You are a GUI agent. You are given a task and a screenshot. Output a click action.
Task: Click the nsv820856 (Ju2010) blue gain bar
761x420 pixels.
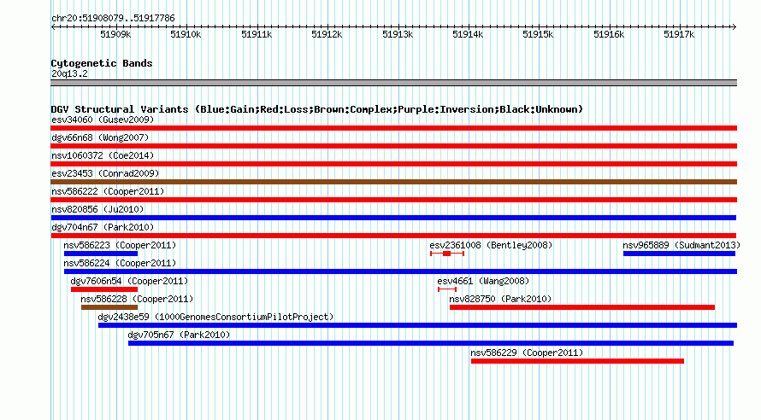click(x=393, y=218)
